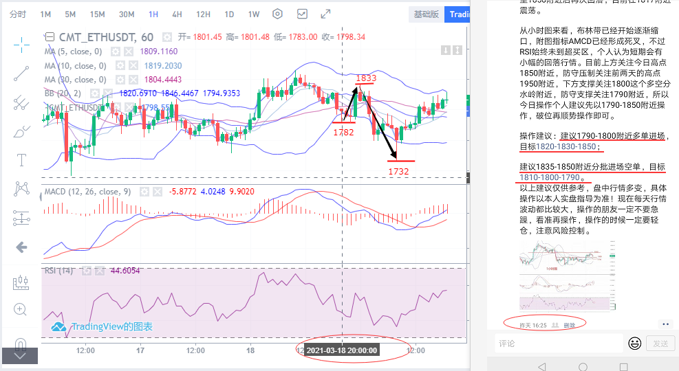679x371 pixels.
Task: Switch to TradingView chart mode
Action: (457, 14)
